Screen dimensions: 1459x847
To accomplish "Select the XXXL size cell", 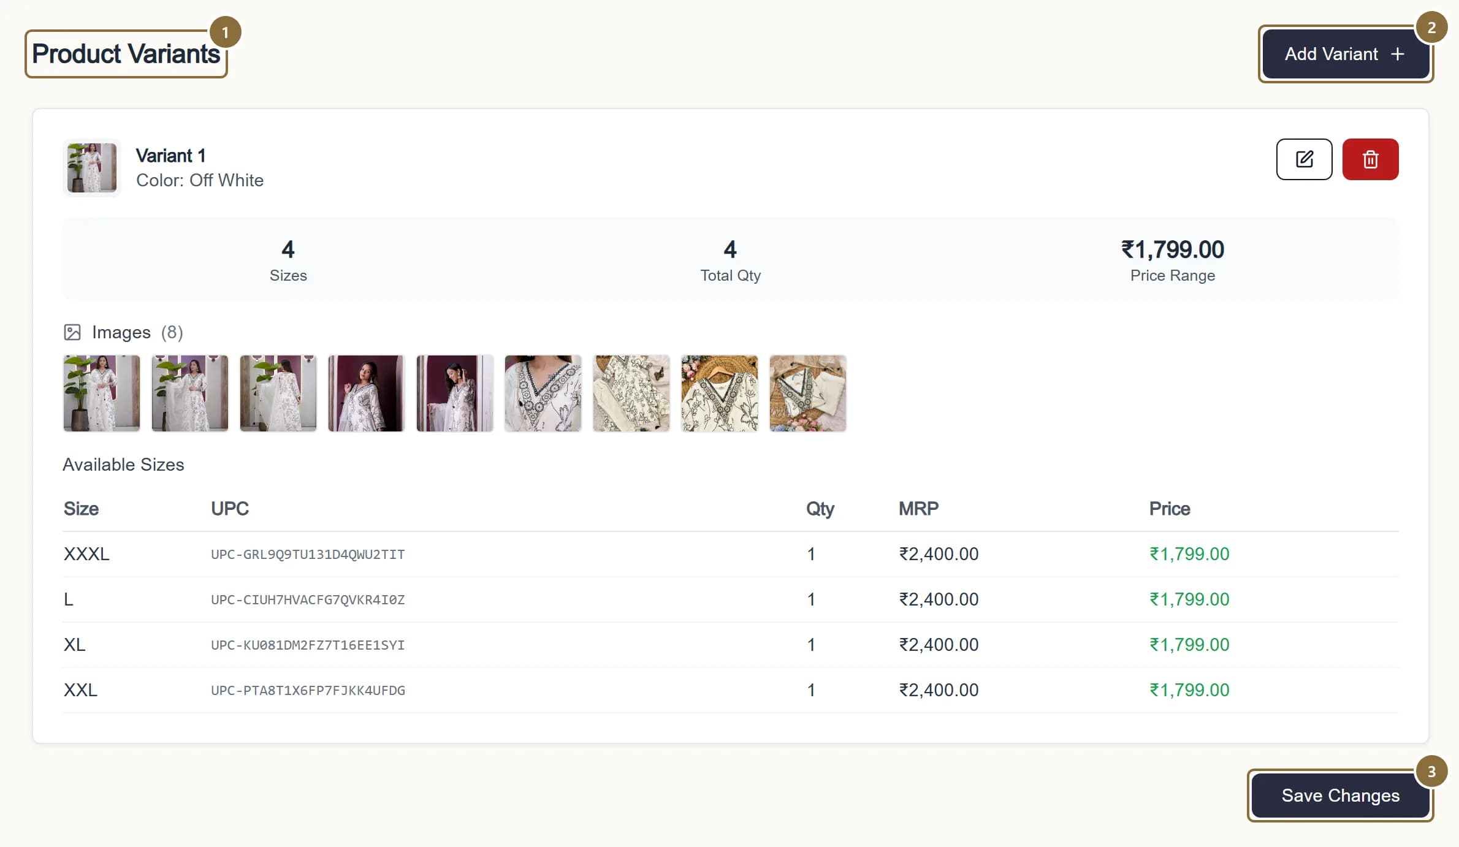I will (x=86, y=554).
